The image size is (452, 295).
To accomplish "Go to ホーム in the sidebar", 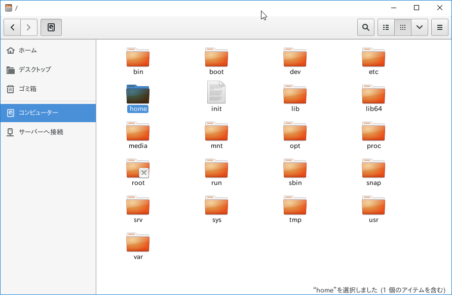I will (x=48, y=51).
